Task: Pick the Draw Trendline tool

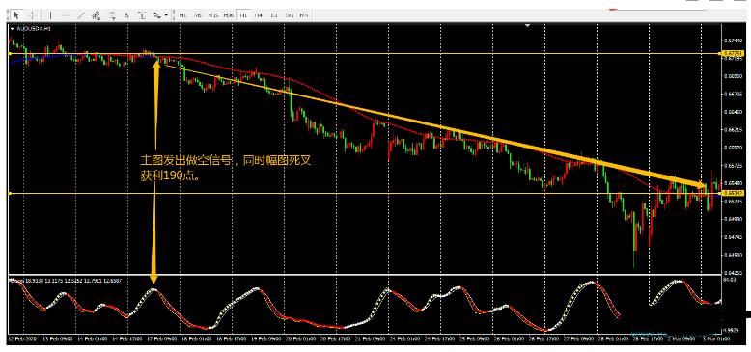Action: (x=80, y=15)
